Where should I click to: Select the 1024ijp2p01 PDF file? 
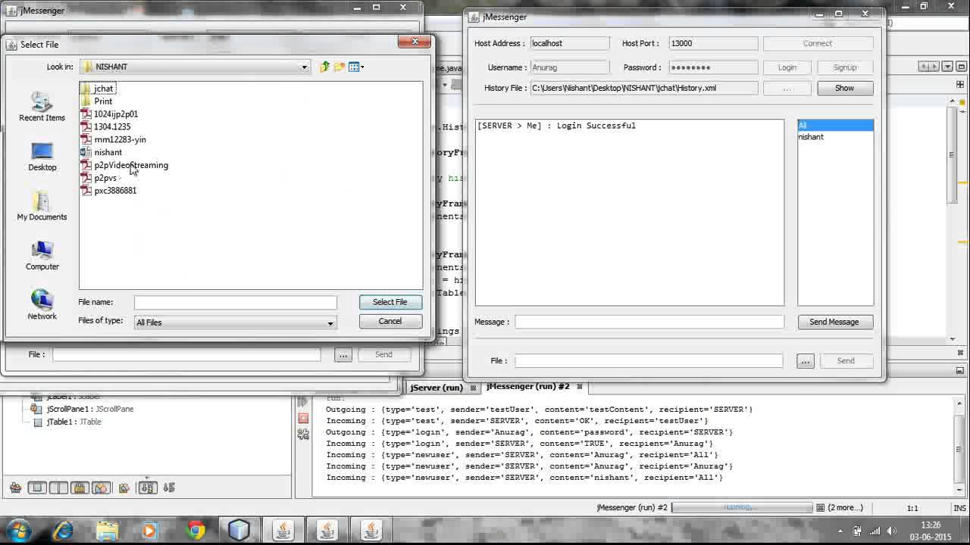click(x=110, y=114)
